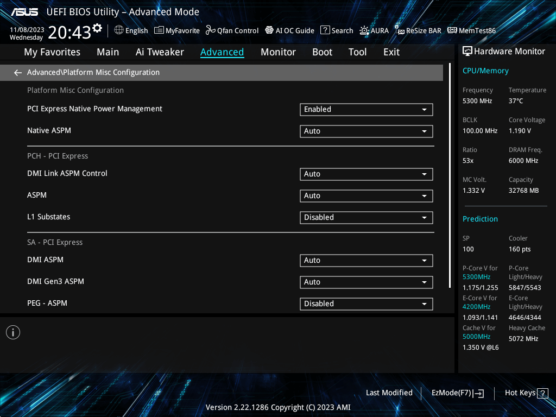
Task: Click the settings list scrollbar
Action: pos(450,175)
